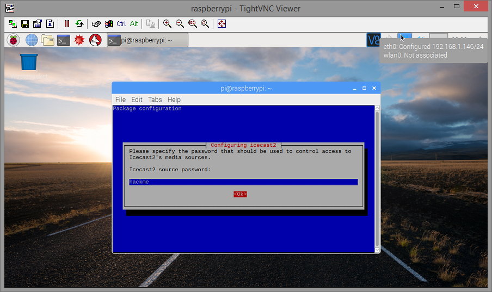Set zoom to 100% magnifier icon
Image resolution: width=492 pixels, height=292 pixels.
click(192, 24)
